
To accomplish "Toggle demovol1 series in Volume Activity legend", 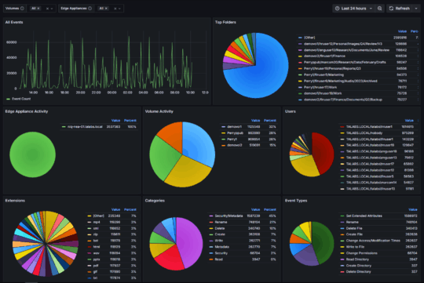I will 234,127.
